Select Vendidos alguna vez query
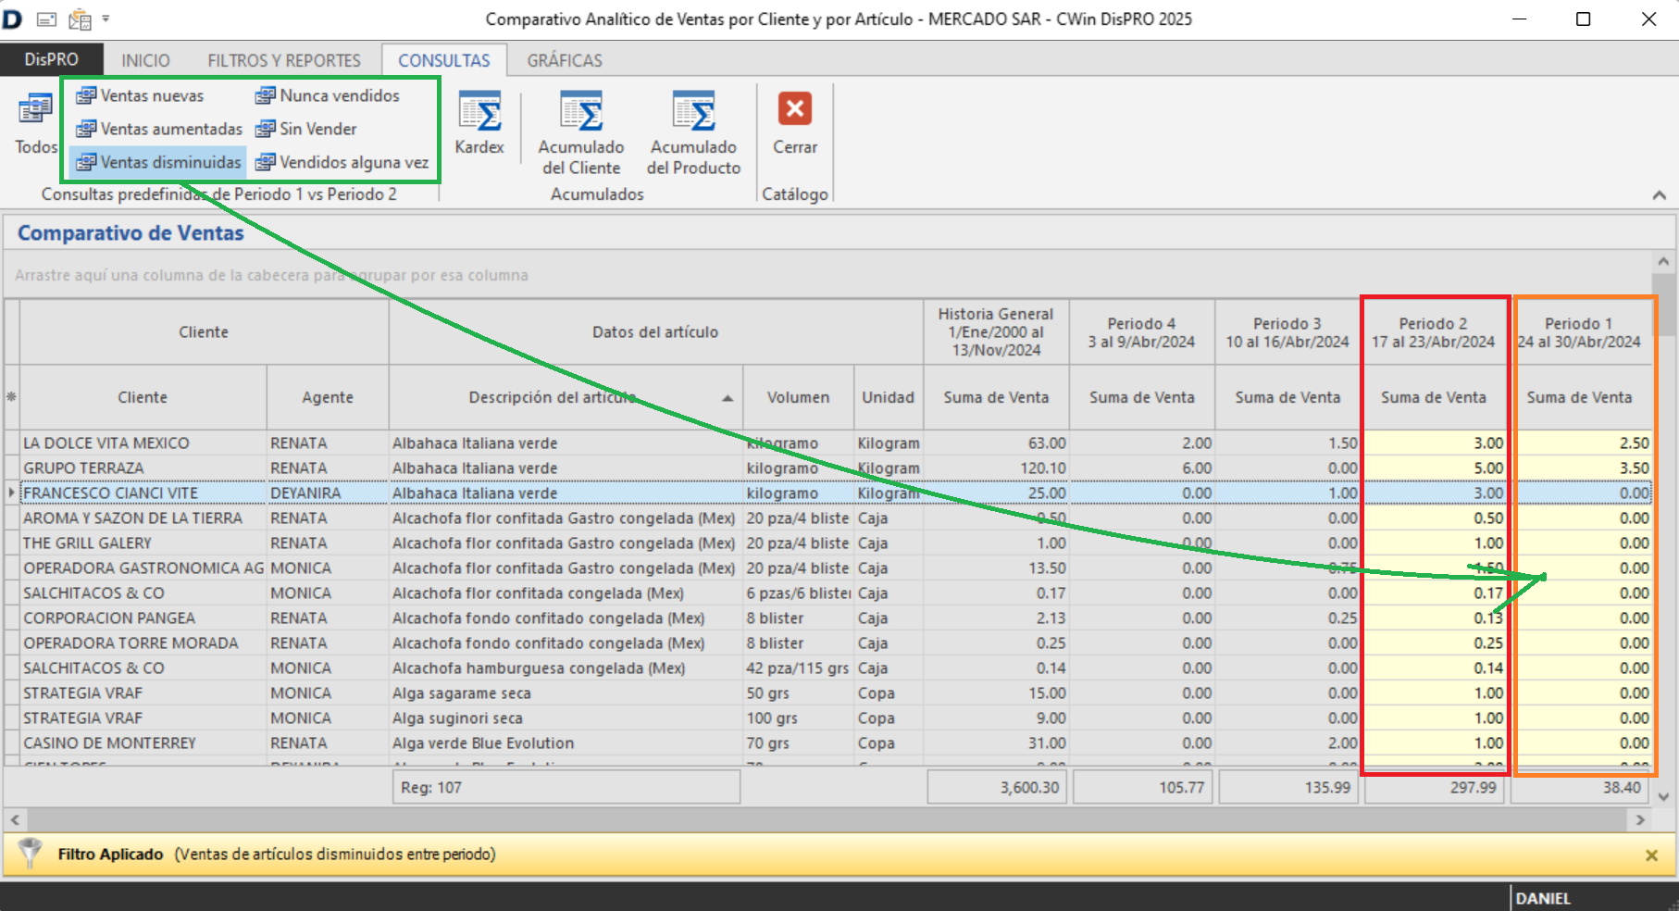 pyautogui.click(x=342, y=162)
